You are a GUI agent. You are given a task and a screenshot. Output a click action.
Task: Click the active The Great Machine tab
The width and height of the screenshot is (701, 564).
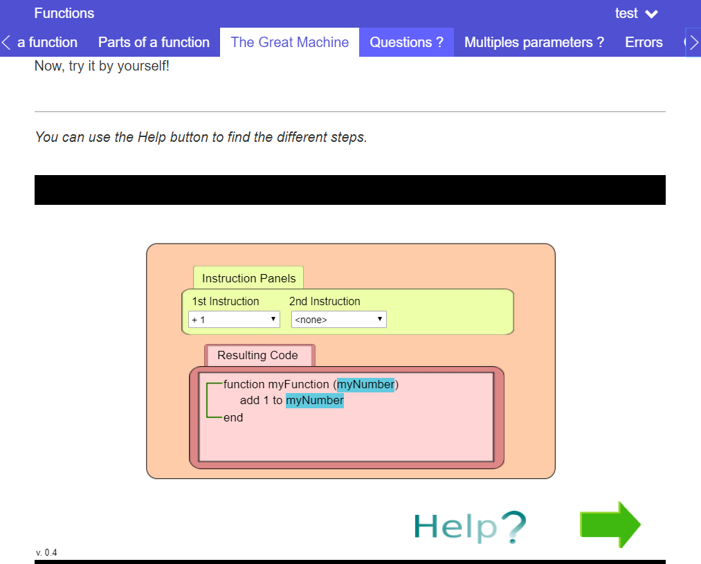[289, 42]
